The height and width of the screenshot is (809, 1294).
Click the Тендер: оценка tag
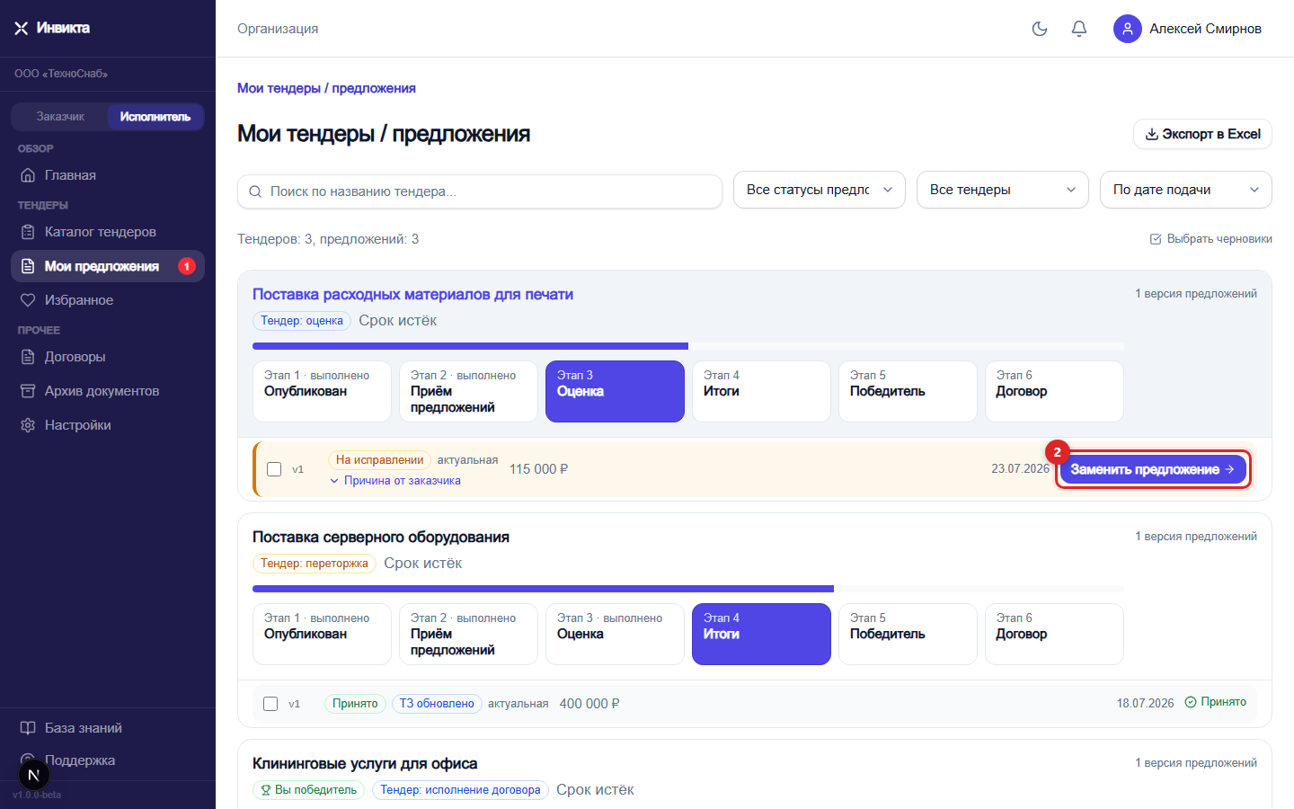[302, 321]
